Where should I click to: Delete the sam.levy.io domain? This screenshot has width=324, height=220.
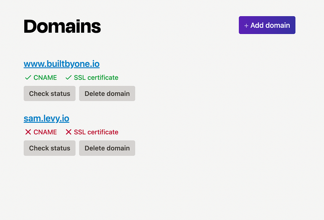(x=107, y=148)
